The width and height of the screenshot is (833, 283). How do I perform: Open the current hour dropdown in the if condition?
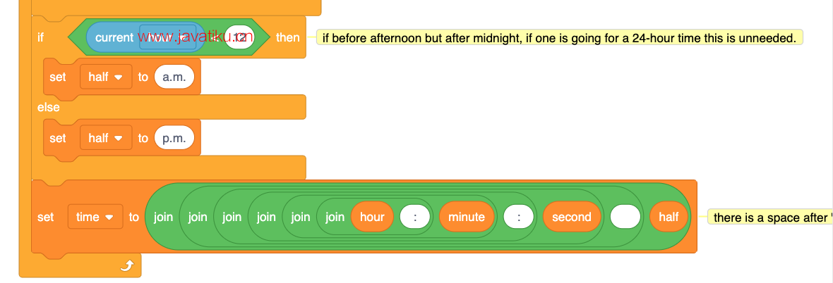coord(168,37)
